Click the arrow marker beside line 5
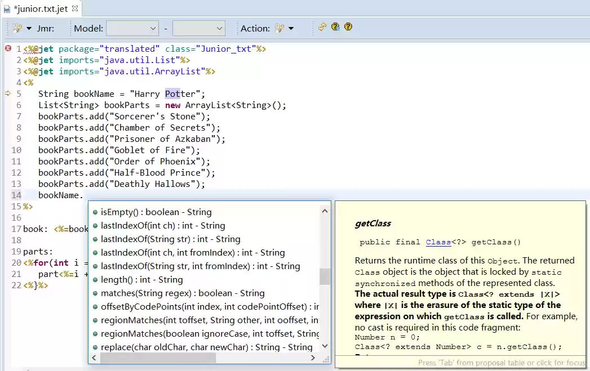Image resolution: width=590 pixels, height=371 pixels. (x=8, y=93)
